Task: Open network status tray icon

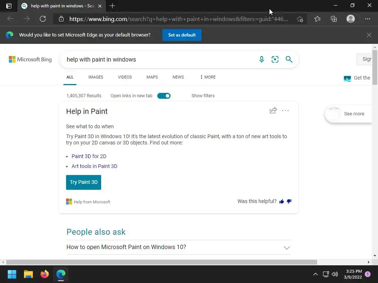Action: click(x=326, y=274)
